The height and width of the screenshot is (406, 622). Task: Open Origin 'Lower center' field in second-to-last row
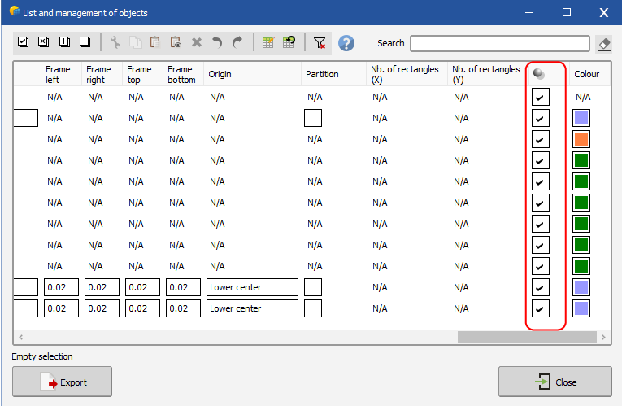point(252,287)
